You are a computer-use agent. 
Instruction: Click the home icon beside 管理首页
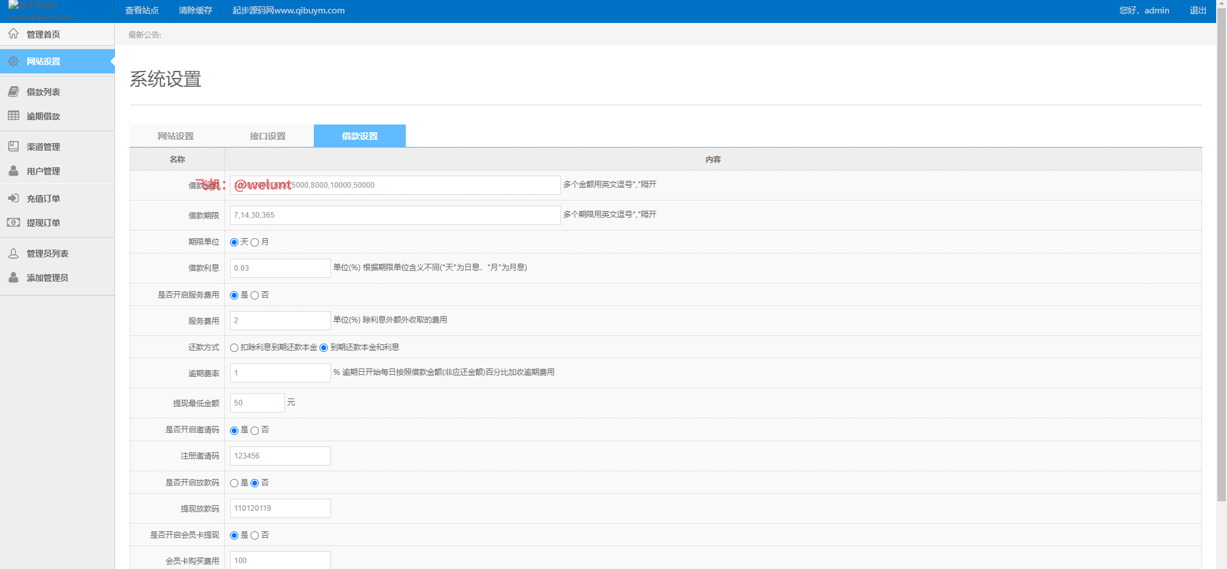13,34
